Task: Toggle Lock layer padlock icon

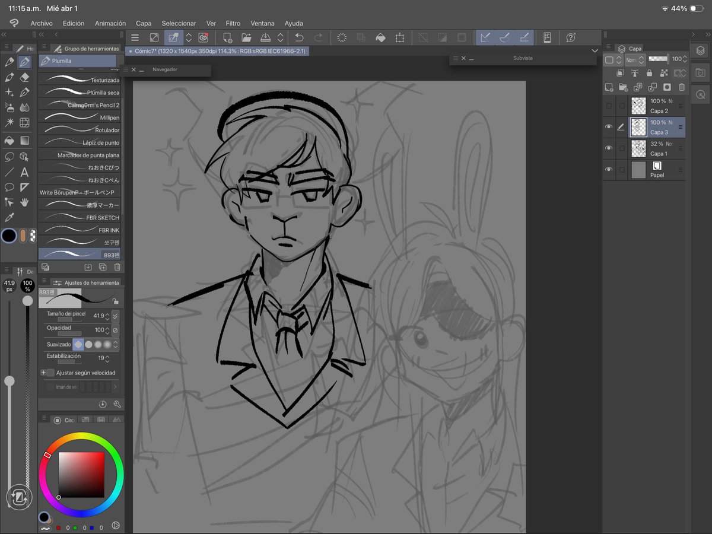Action: pos(649,73)
